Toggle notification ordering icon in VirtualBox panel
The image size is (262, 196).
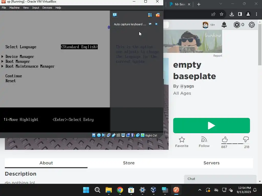(150, 15)
